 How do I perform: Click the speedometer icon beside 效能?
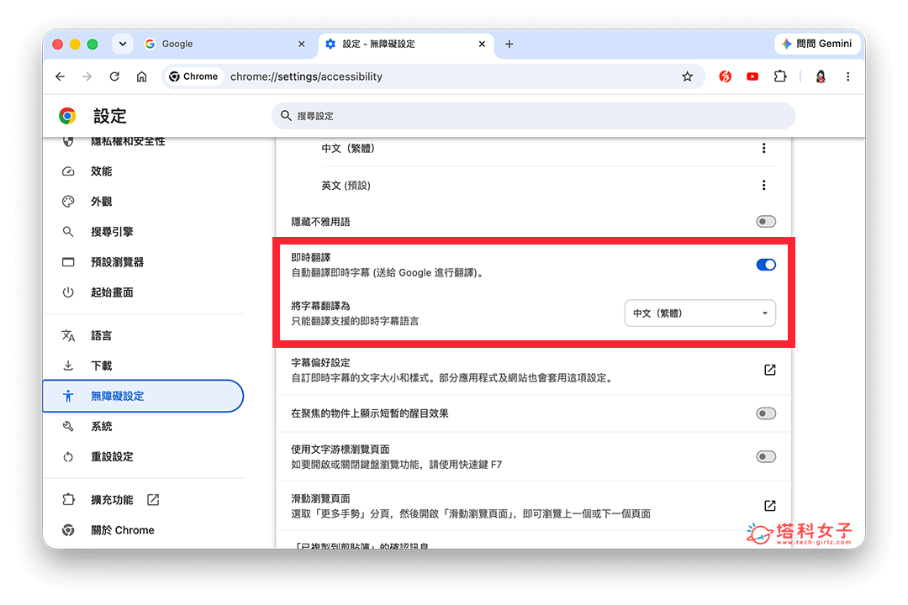tap(68, 171)
